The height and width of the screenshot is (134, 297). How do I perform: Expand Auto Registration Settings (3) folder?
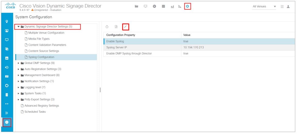19,69
